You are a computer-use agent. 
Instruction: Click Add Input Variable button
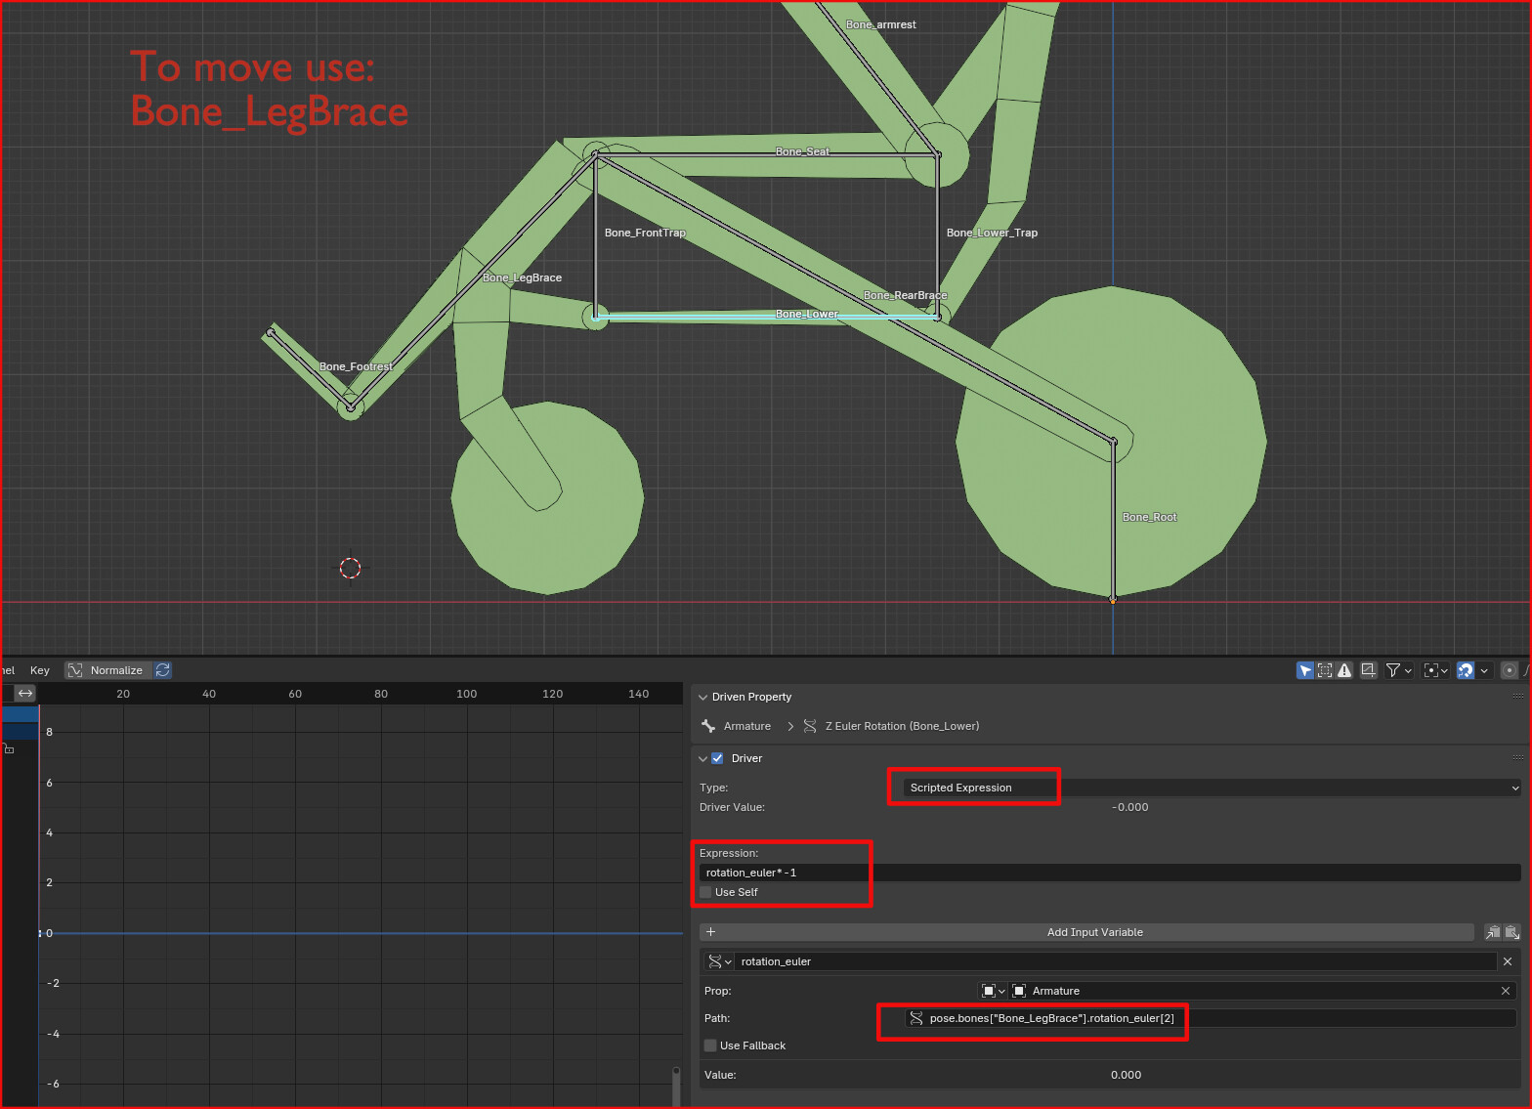(x=1087, y=932)
